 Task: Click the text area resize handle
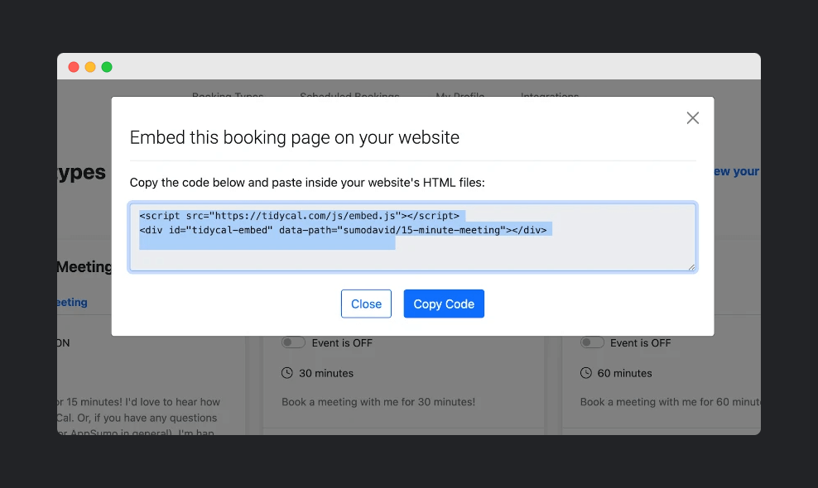pyautogui.click(x=691, y=267)
